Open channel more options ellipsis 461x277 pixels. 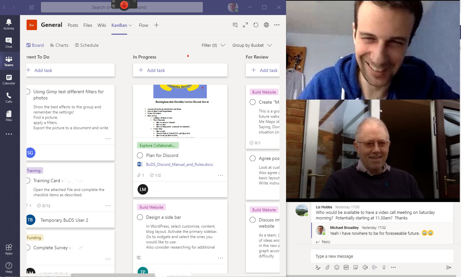click(x=277, y=25)
